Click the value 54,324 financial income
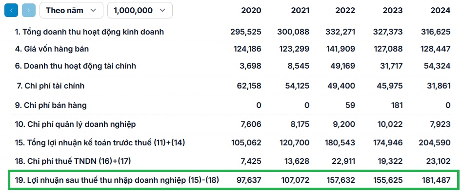The height and width of the screenshot is (194, 461). point(438,66)
